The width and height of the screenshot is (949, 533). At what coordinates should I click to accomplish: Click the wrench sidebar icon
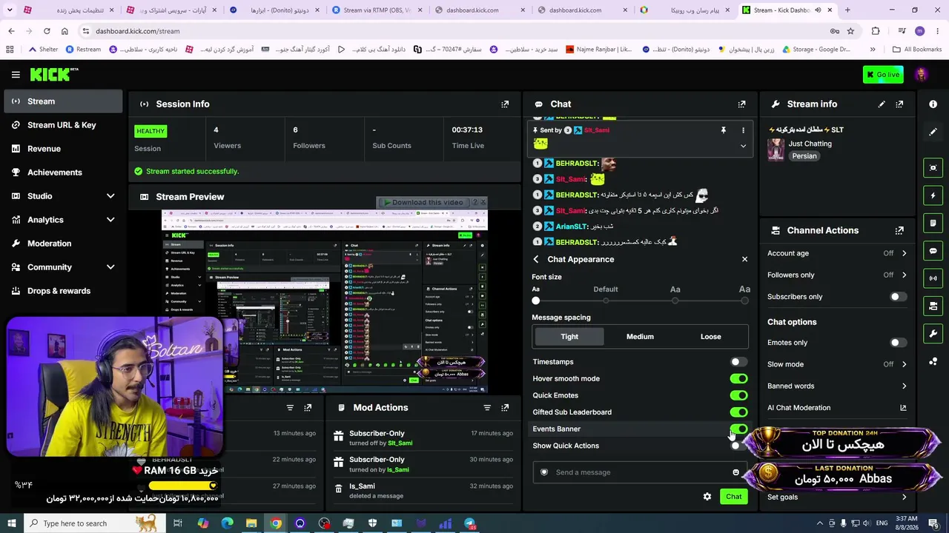(933, 334)
